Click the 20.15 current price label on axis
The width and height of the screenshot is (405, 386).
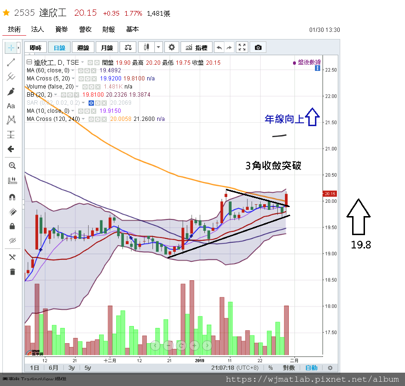point(330,194)
